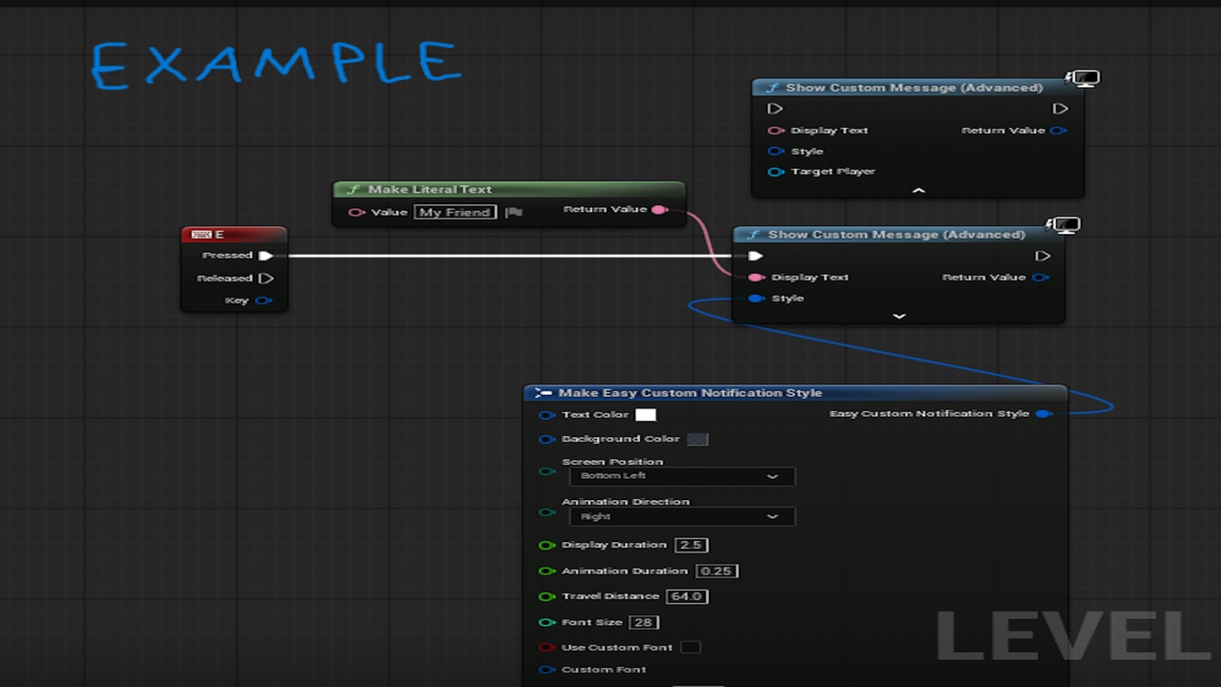
Task: Click the My Friend value text field
Action: pyautogui.click(x=456, y=213)
